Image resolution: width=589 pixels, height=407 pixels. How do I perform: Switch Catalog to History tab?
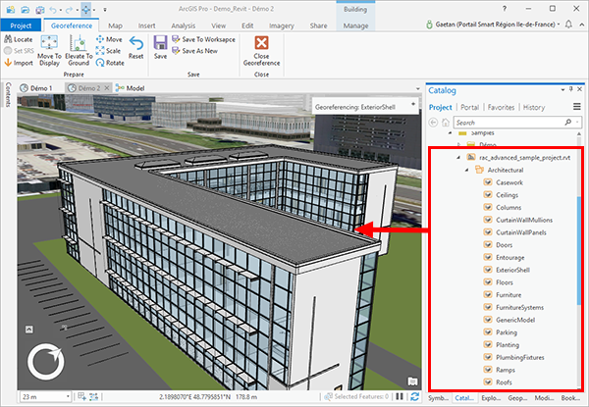534,107
